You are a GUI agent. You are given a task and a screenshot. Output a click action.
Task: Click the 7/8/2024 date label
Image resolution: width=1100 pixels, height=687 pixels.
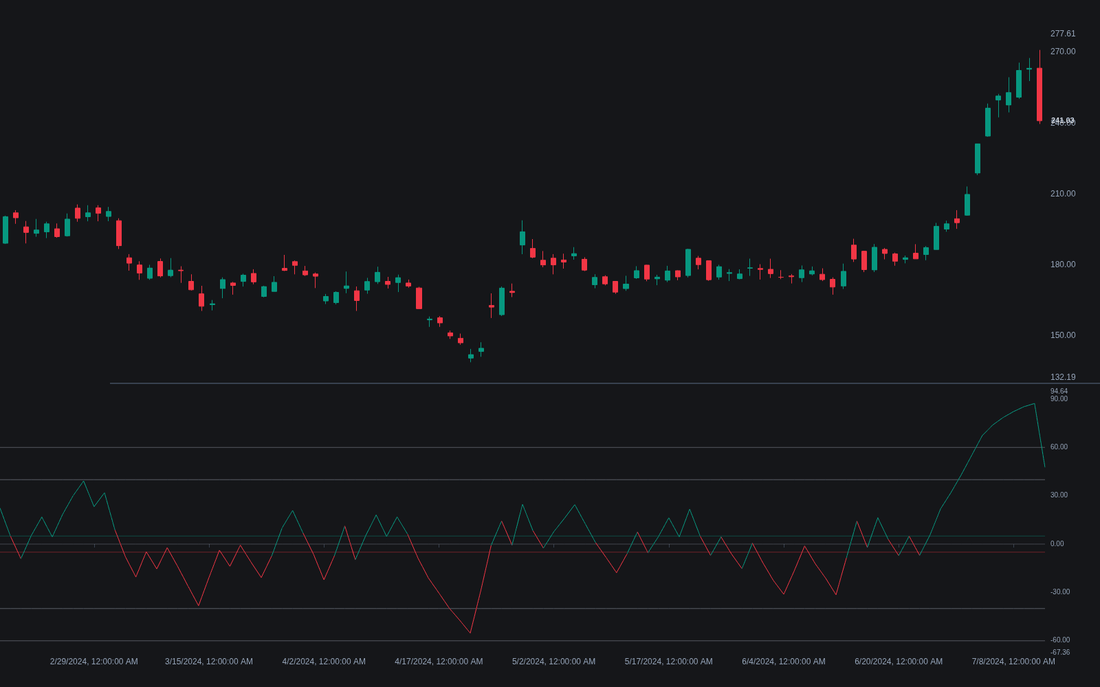(1013, 662)
